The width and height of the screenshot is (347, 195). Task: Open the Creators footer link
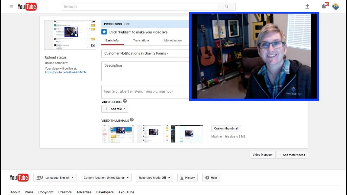tap(65, 192)
